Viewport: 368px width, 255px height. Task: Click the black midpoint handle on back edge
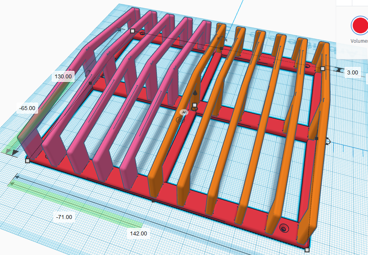pos(221,49)
